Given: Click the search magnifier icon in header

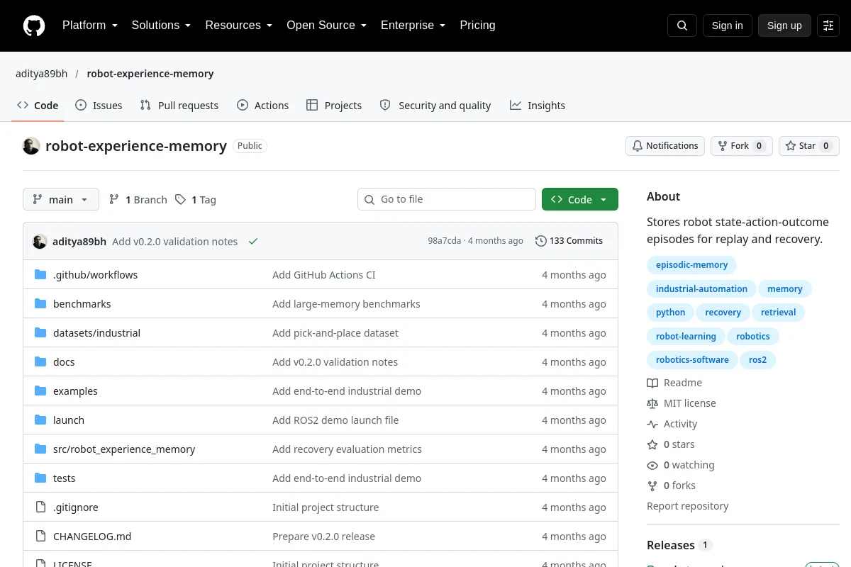Looking at the screenshot, I should (682, 26).
